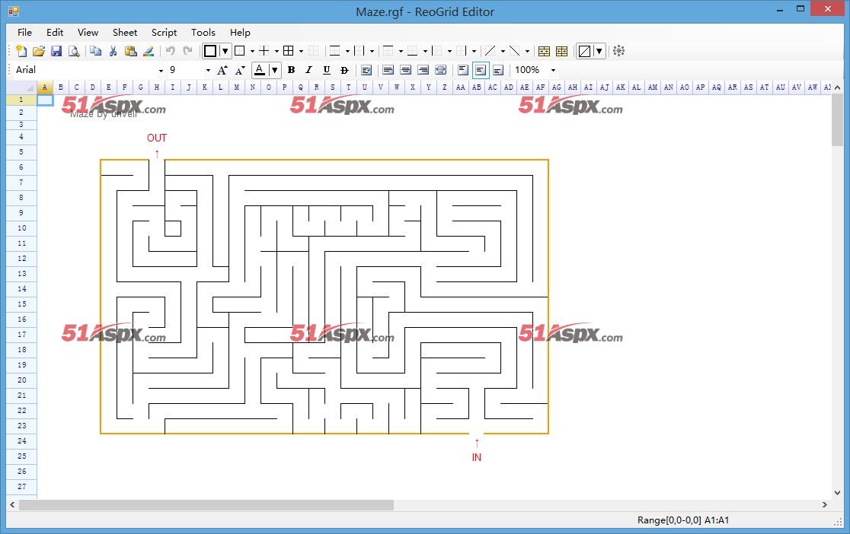The image size is (850, 534).
Task: Open the font size 9 dropdown
Action: click(208, 71)
